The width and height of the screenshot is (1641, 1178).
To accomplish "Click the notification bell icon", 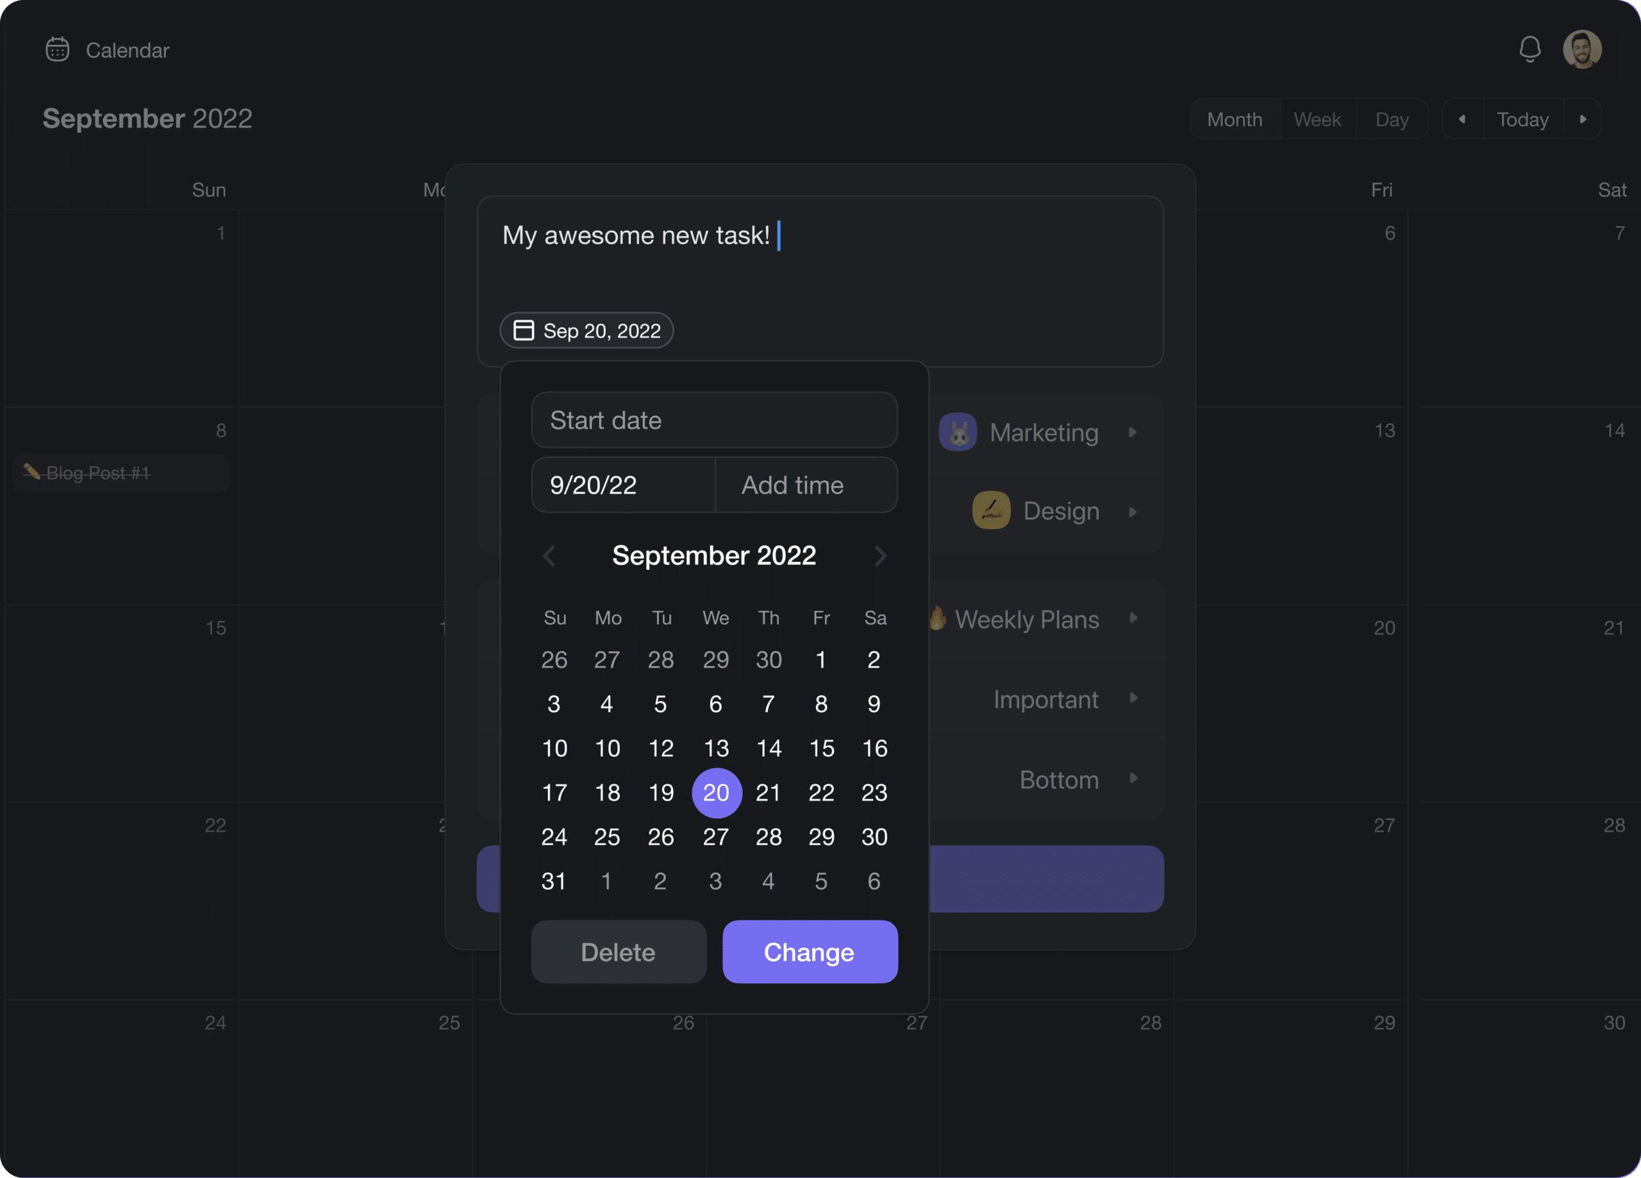I will 1530,49.
